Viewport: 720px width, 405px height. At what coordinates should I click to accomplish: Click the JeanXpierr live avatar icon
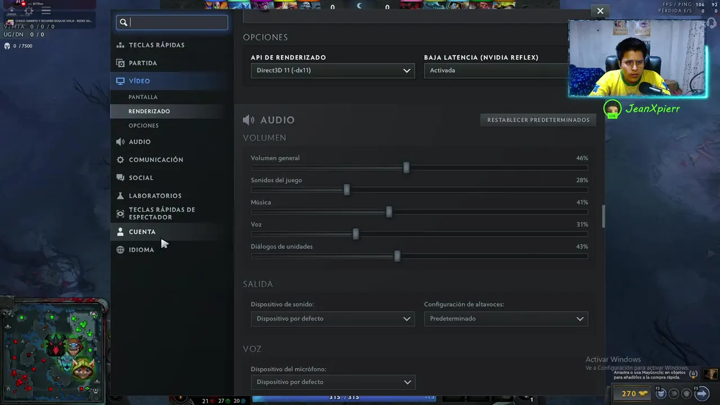(x=612, y=108)
